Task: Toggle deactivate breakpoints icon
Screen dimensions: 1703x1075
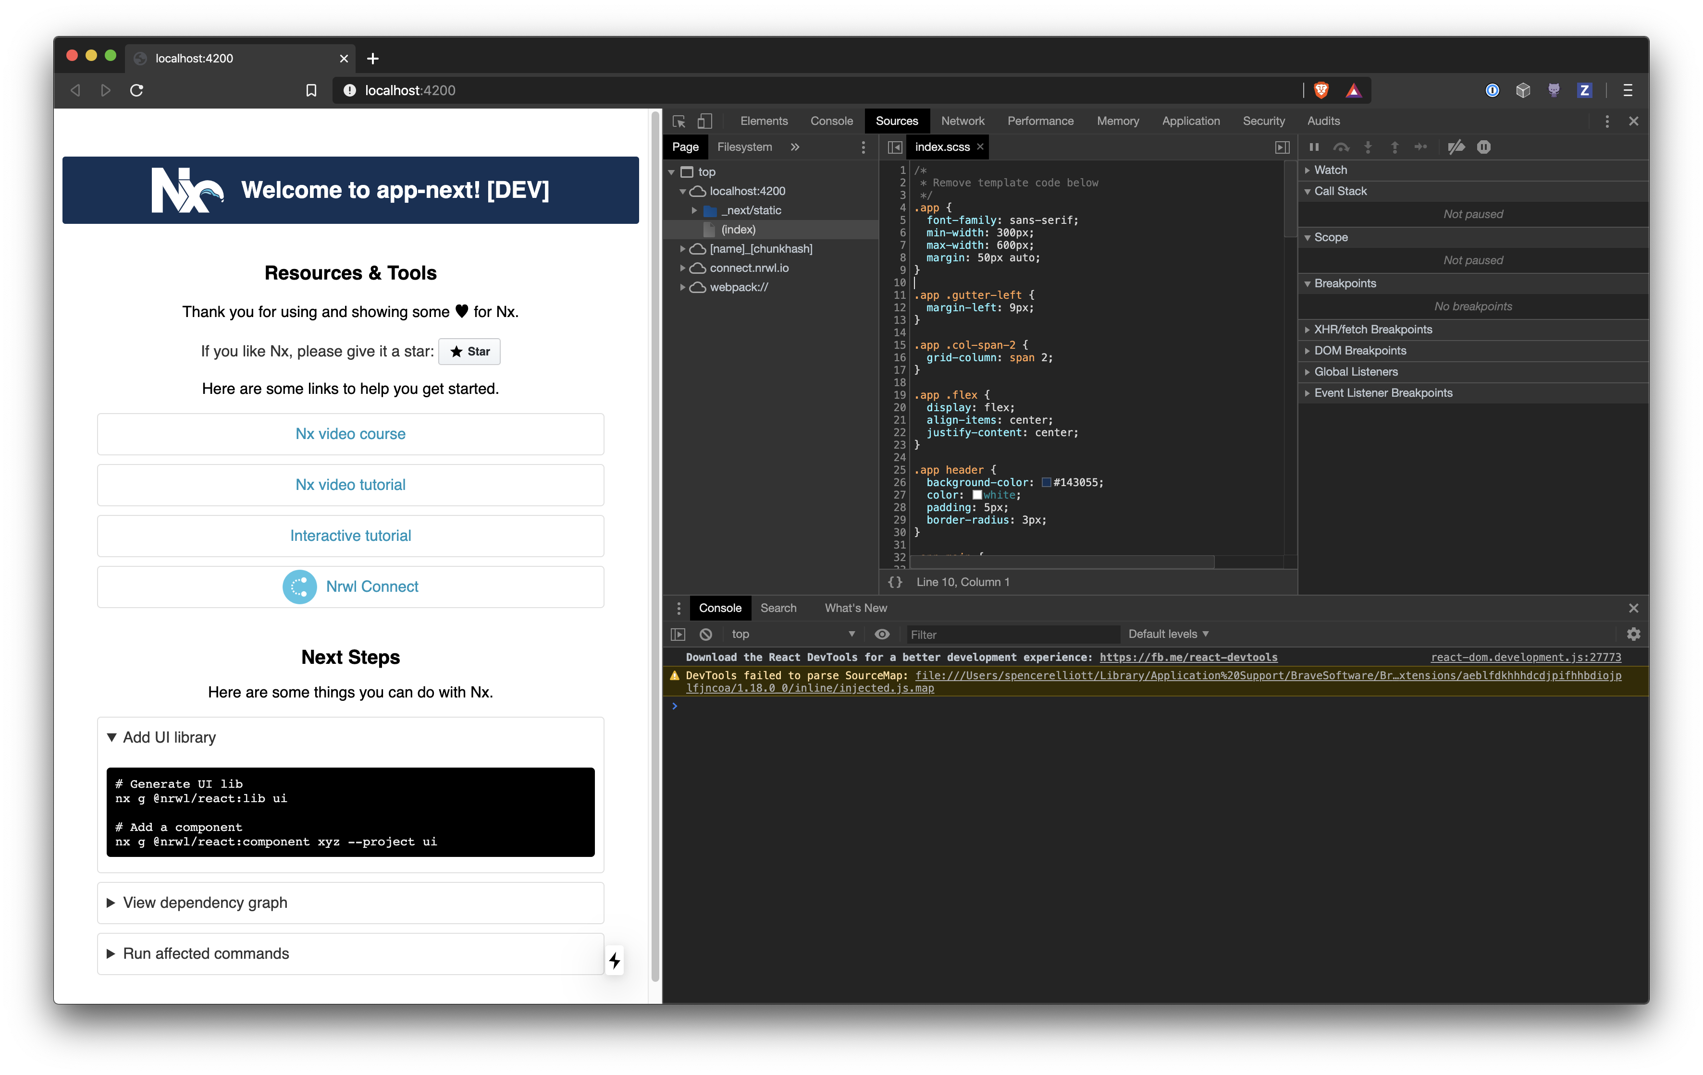Action: [x=1456, y=147]
